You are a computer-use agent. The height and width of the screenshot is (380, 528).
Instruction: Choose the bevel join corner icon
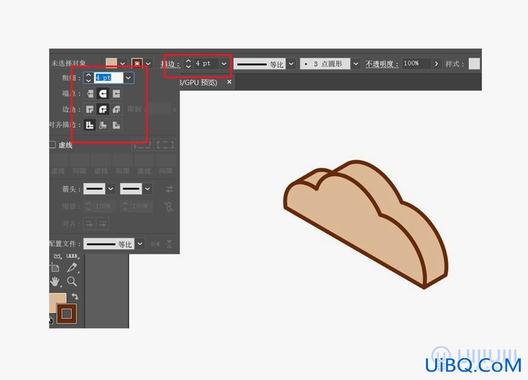tap(116, 109)
